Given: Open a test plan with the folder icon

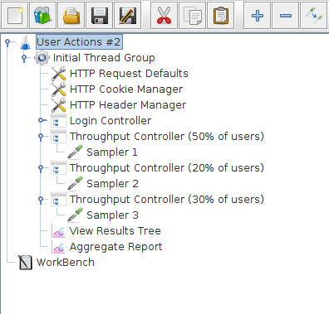Looking at the screenshot, I should coord(71,15).
